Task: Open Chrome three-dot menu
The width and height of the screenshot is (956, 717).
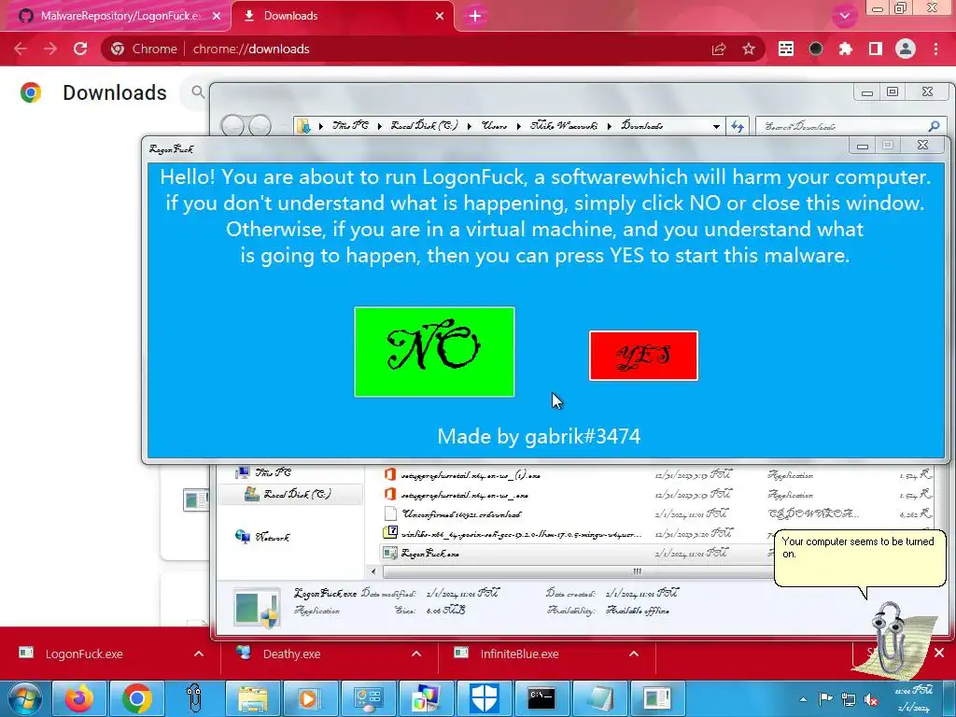Action: point(935,49)
